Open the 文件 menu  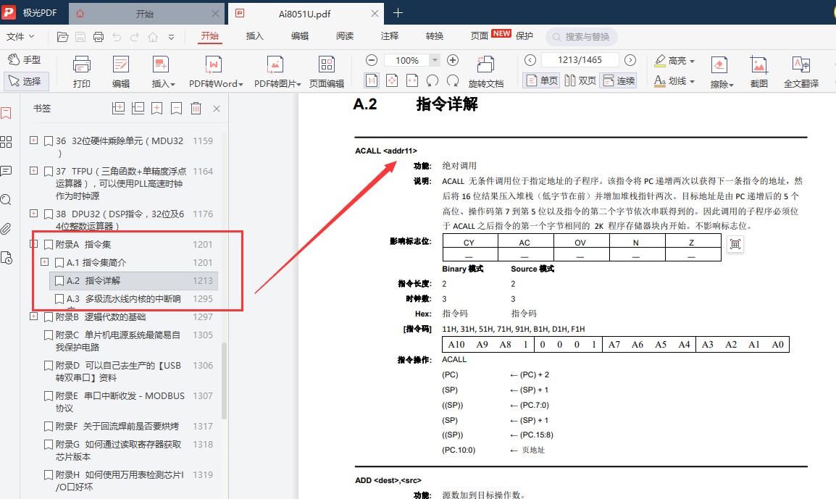click(x=20, y=36)
